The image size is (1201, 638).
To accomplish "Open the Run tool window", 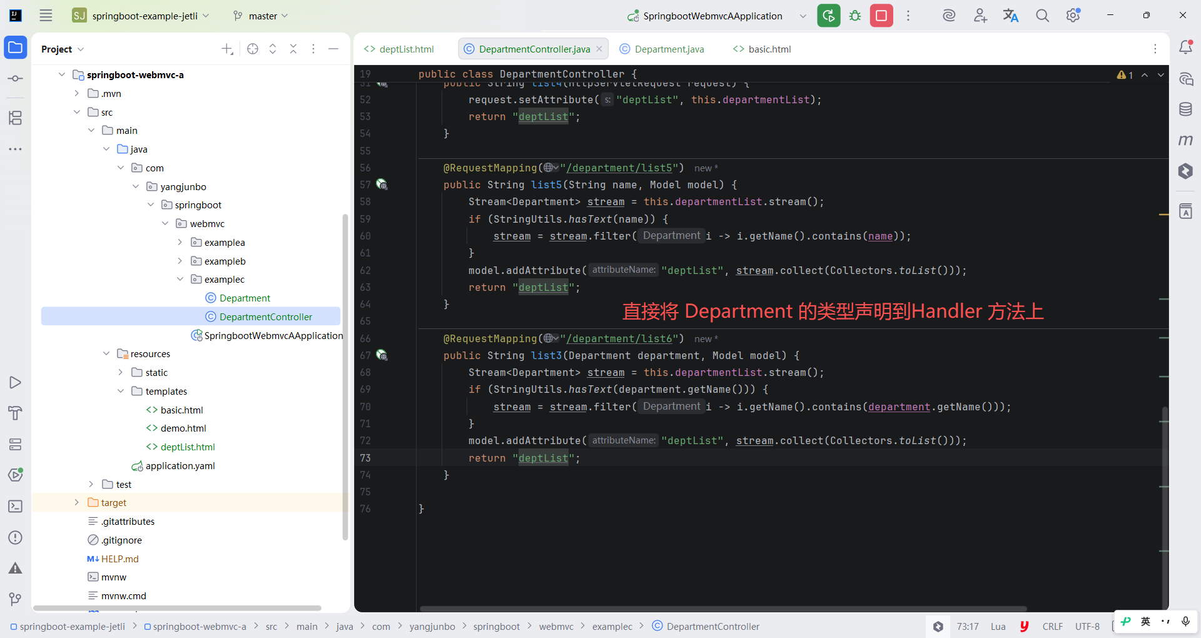I will click(16, 383).
